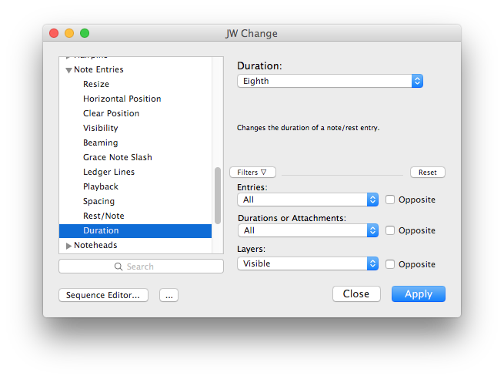Open the Layers dropdown showing Visible
504x379 pixels.
[x=307, y=263]
